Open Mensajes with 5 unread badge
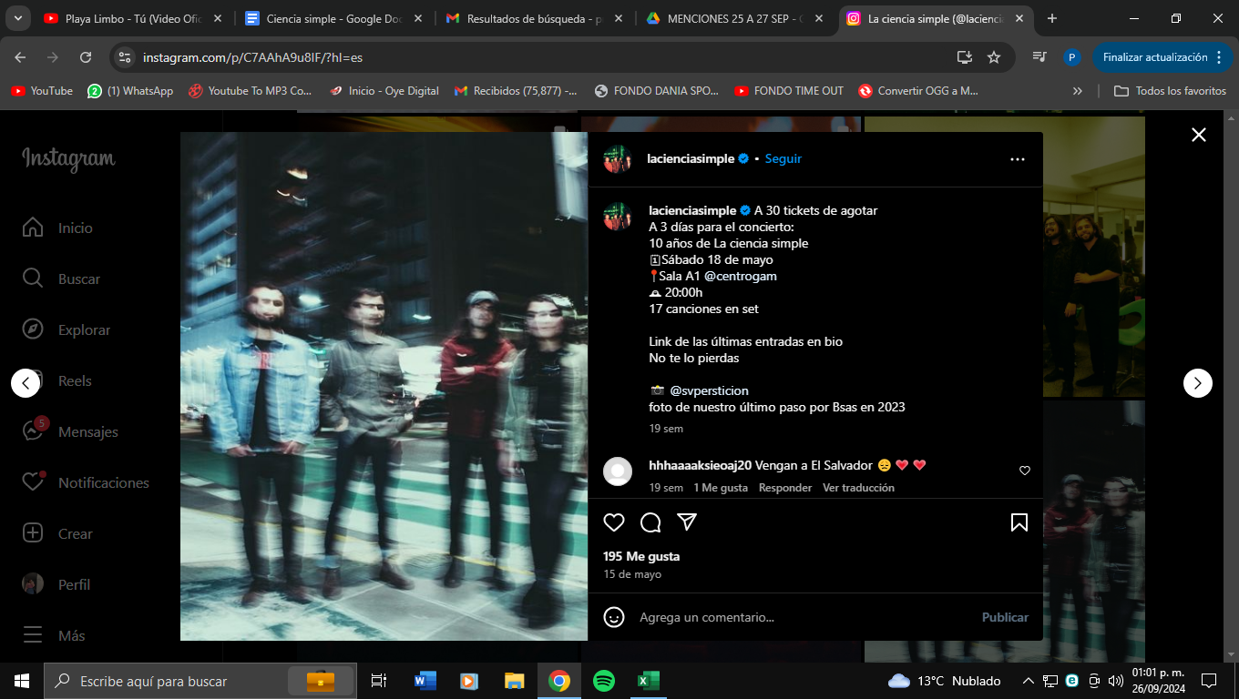 click(x=71, y=431)
